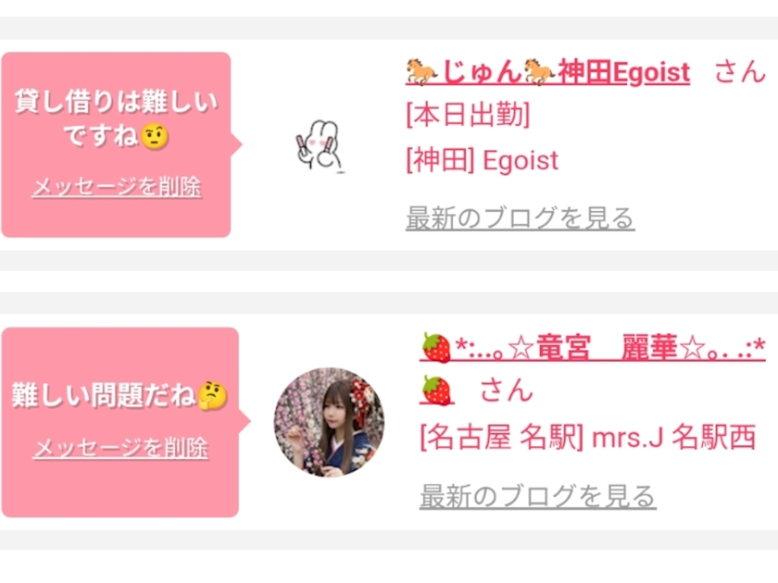Click the [神田] Egoist shop text
Image resolution: width=778 pixels, height=583 pixels.
point(483,161)
